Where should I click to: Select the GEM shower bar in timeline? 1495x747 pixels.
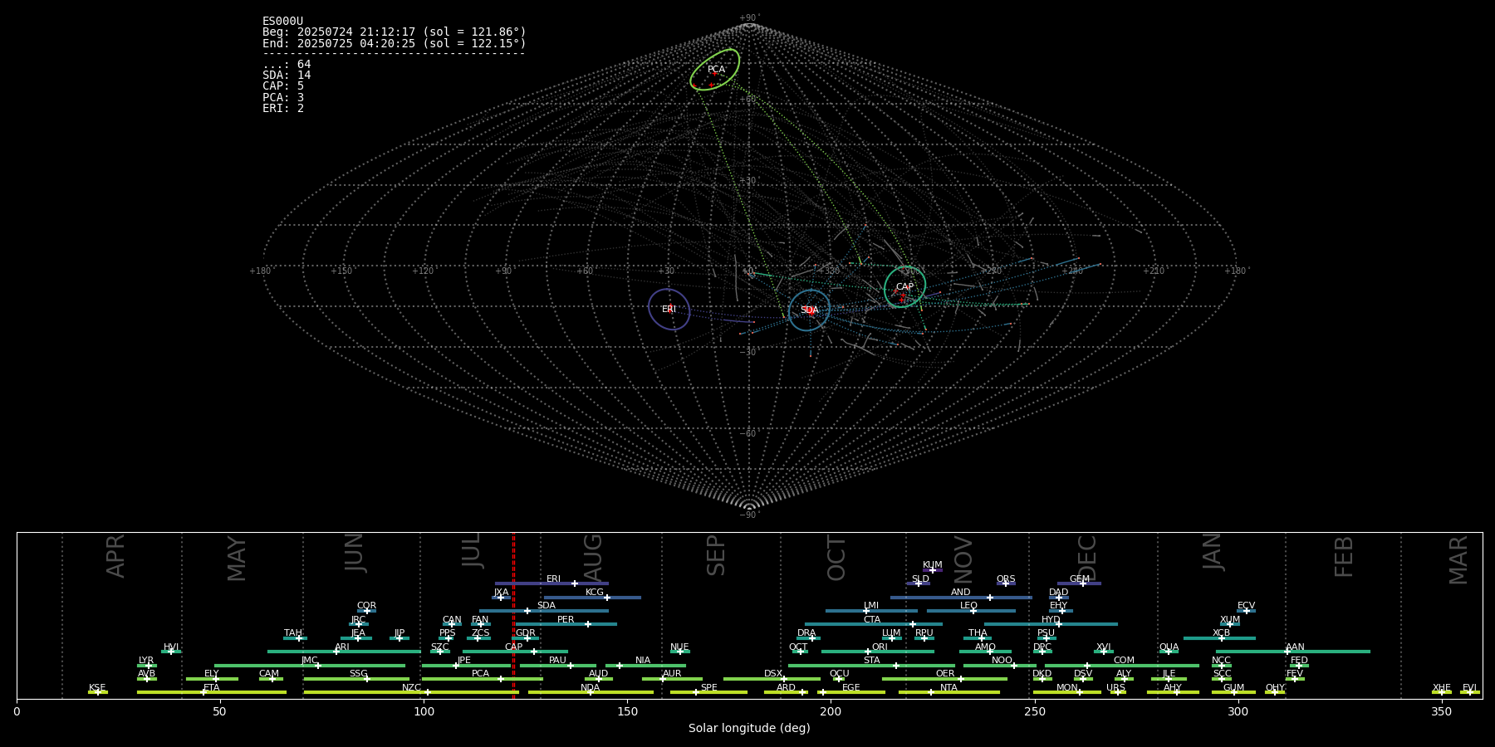point(1079,583)
